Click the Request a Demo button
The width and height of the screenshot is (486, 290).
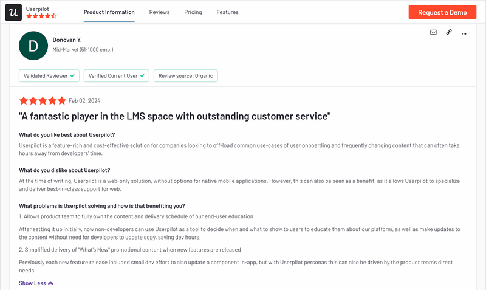click(x=442, y=12)
